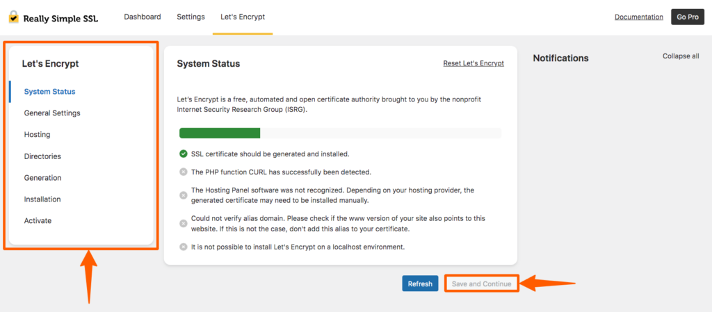This screenshot has width=712, height=312.
Task: Reset Let's Encrypt via the link
Action: (x=474, y=63)
